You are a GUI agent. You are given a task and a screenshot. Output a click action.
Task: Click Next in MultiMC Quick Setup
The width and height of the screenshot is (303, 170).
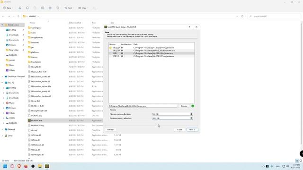tap(192, 130)
